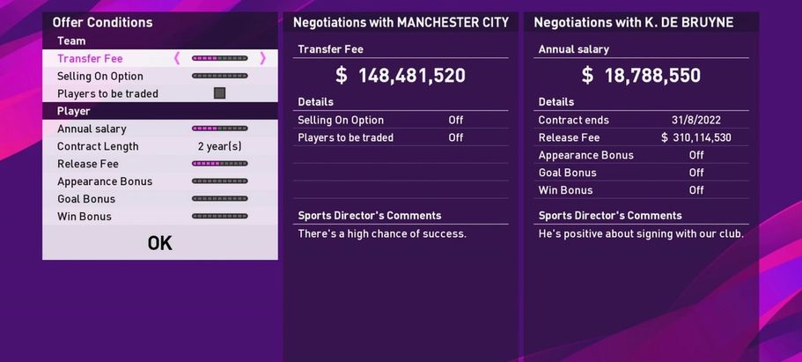Click left arrow beside Transfer Fee

point(177,58)
